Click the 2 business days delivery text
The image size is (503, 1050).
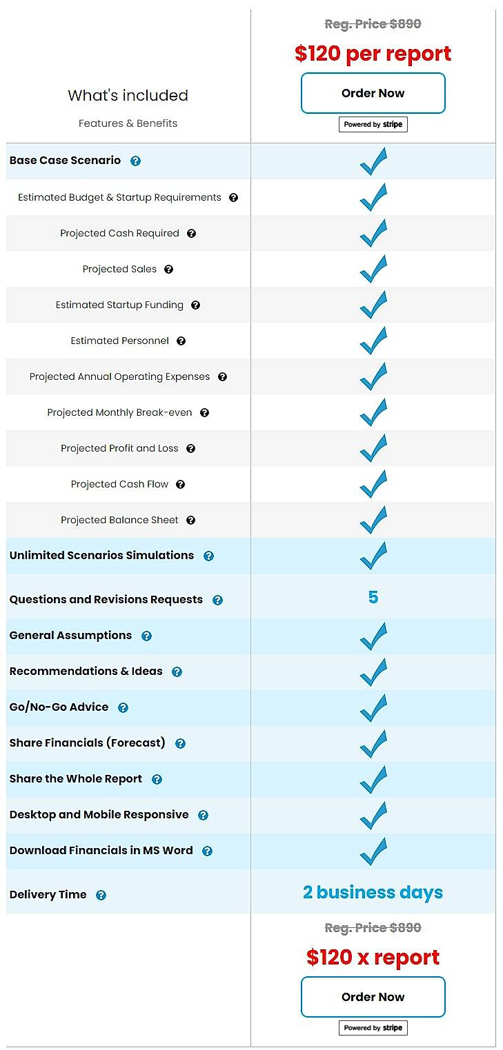click(373, 892)
